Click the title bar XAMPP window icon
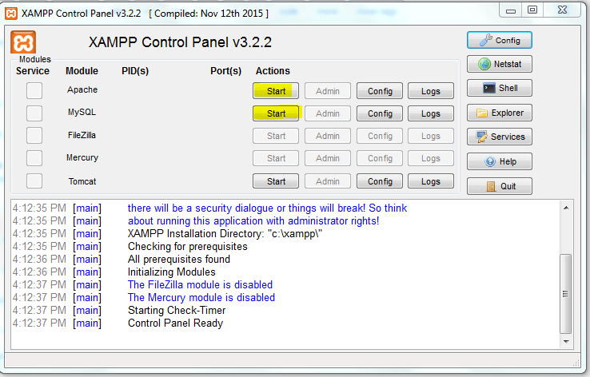This screenshot has width=590, height=377. [x=10, y=14]
